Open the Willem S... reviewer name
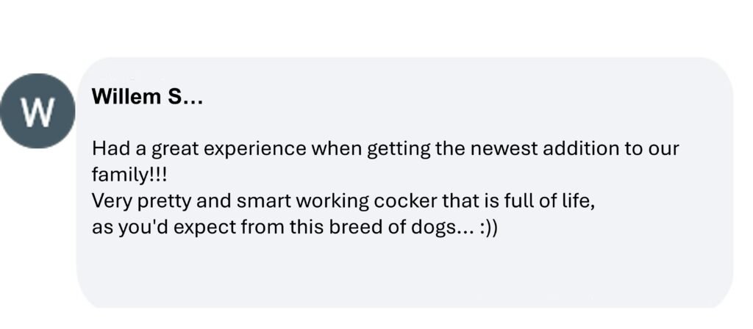 (147, 98)
